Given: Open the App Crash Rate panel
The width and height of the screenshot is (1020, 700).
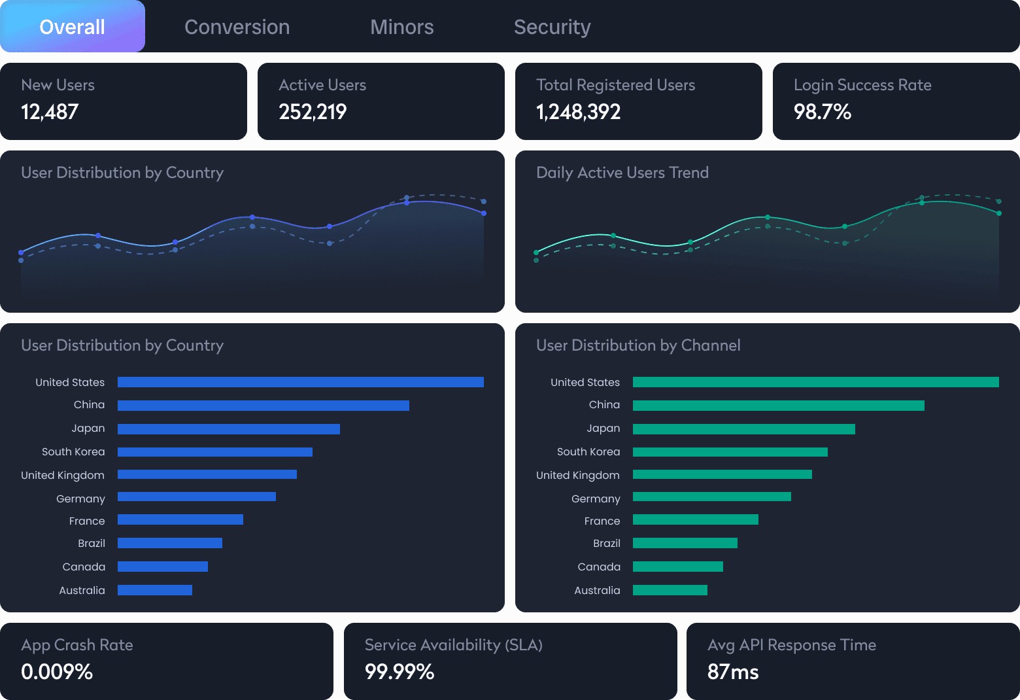Looking at the screenshot, I should click(x=167, y=659).
